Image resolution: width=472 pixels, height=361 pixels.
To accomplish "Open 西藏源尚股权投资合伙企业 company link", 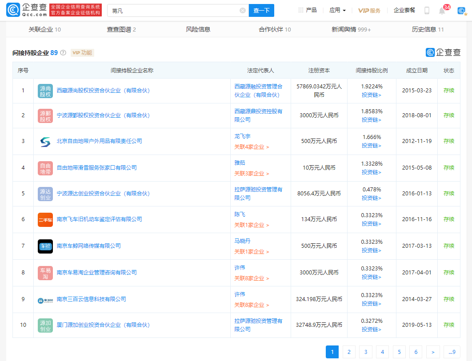I will [x=103, y=91].
